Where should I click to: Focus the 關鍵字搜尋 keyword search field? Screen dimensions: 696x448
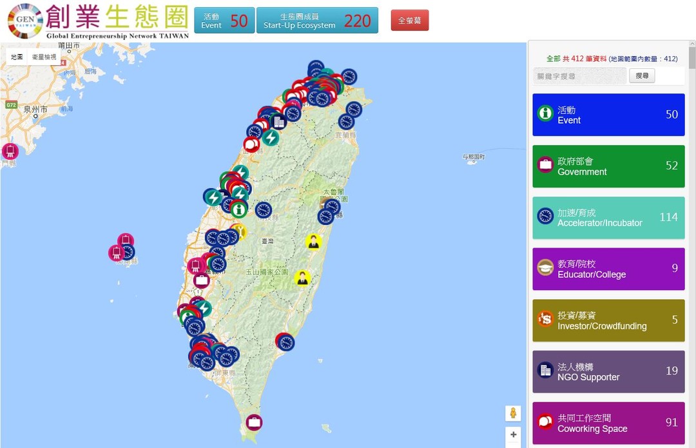pyautogui.click(x=579, y=76)
